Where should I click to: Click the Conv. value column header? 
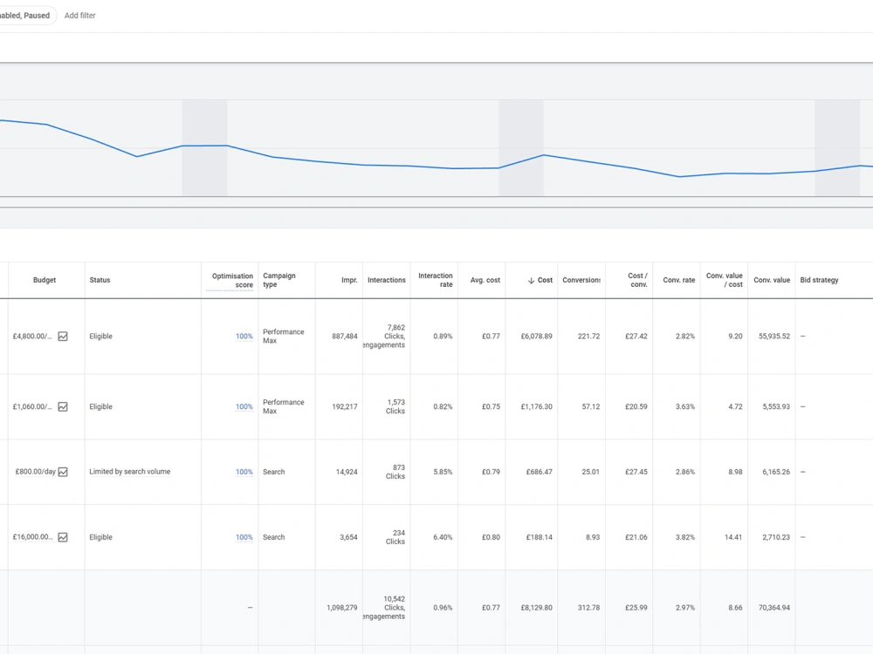point(772,280)
